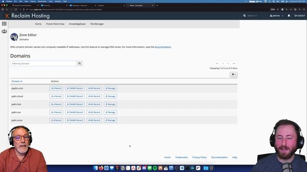Open Discord from the Dock

[x=144, y=168]
